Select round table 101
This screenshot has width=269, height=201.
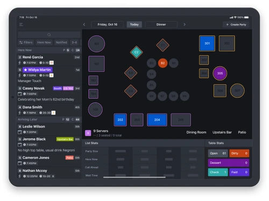96,44
